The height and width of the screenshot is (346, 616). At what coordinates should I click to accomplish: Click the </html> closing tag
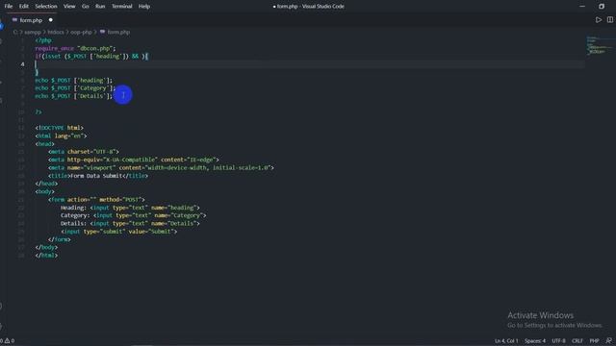[46, 256]
